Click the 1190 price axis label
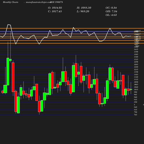 136,72
